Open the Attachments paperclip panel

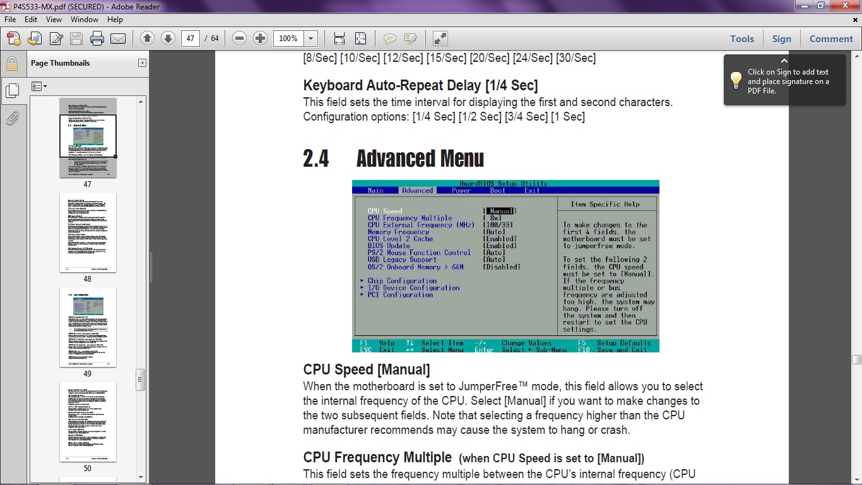(11, 118)
